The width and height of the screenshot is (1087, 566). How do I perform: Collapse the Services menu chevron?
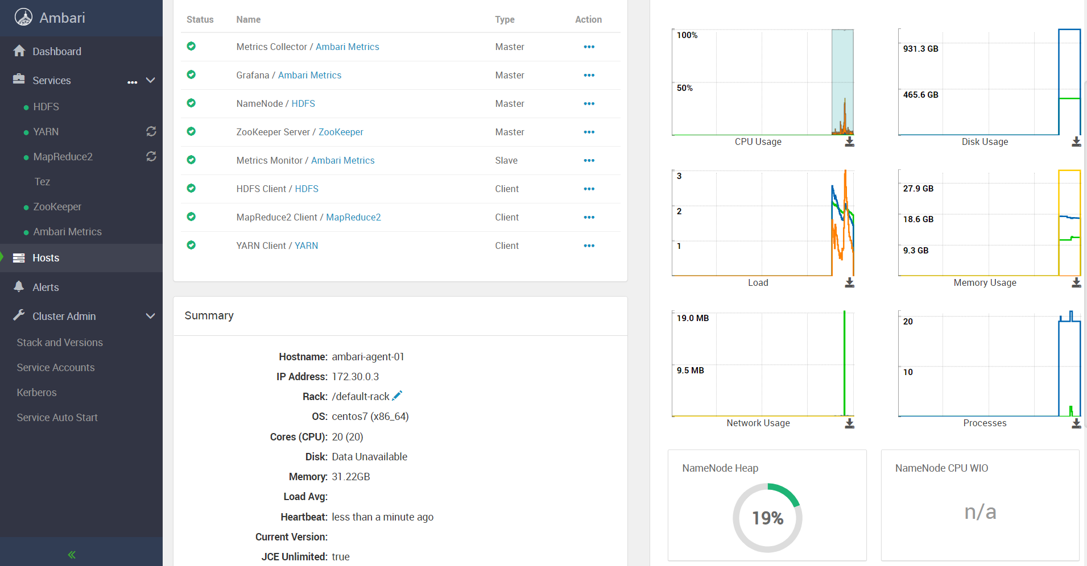151,80
